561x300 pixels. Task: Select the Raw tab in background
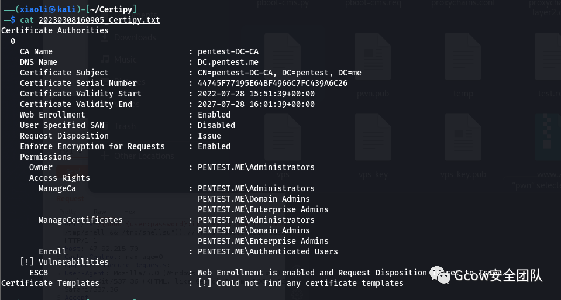pyautogui.click(x=99, y=212)
